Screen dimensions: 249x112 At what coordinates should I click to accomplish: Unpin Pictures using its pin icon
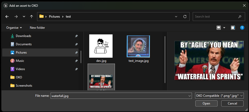tap(76, 53)
